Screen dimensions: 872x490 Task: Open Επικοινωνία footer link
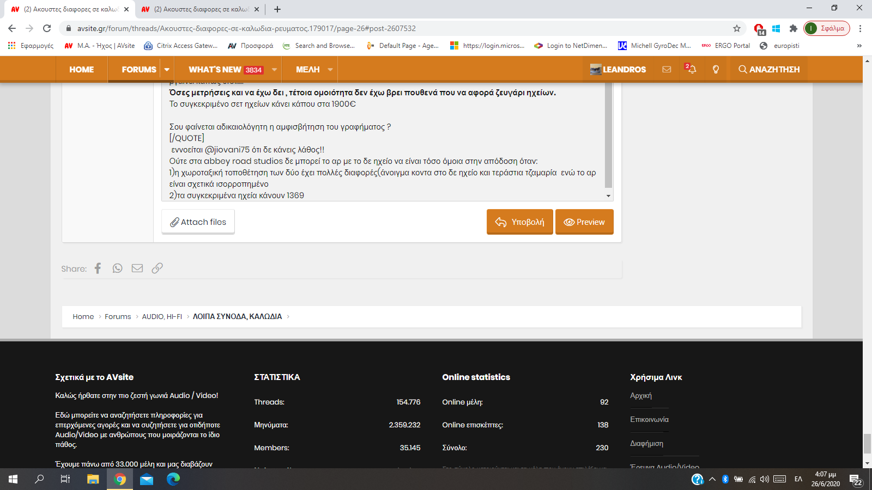[649, 419]
